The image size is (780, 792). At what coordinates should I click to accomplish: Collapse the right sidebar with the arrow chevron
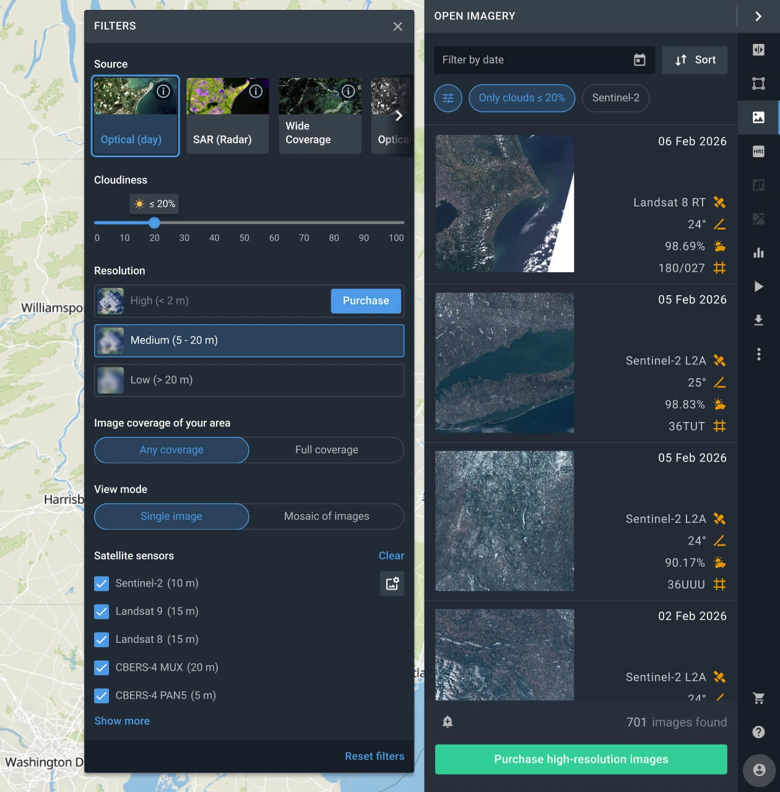[x=759, y=16]
